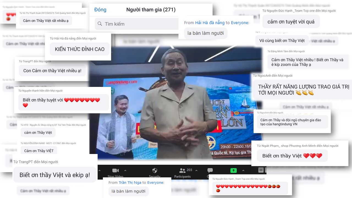
Task: Click the KIẾN THỨC ĐỈNH CAO message
Action: coord(80,49)
